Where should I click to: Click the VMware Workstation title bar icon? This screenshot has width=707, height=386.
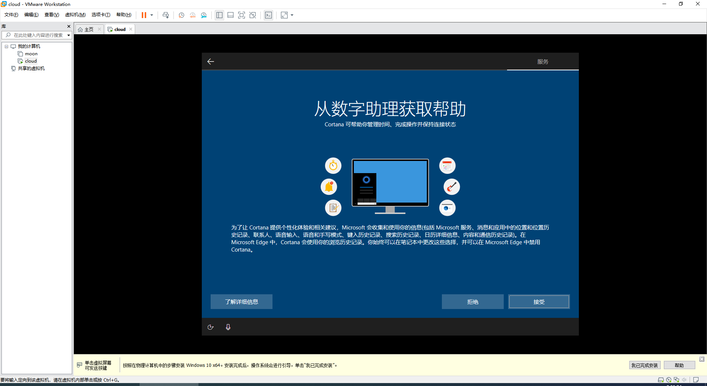tap(4, 4)
